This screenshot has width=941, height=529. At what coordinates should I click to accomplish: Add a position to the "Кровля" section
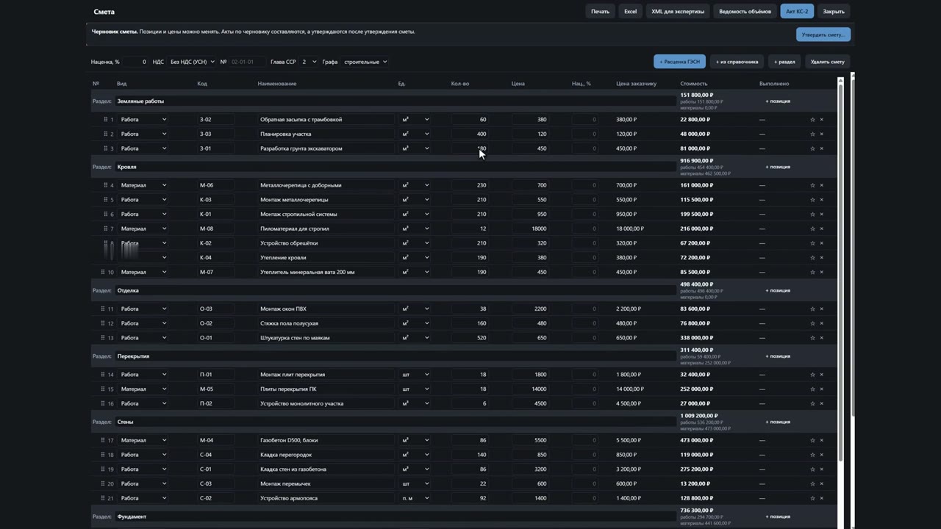point(778,167)
